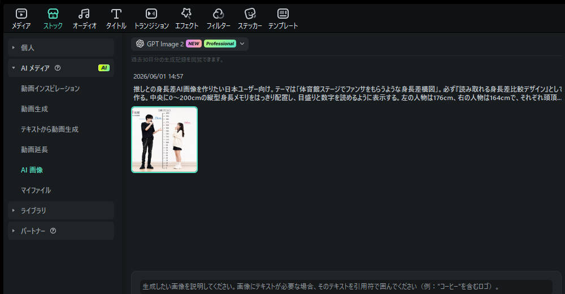The width and height of the screenshot is (565, 294).
Task: Select 動画インスピレーション in sidebar
Action: click(50, 88)
